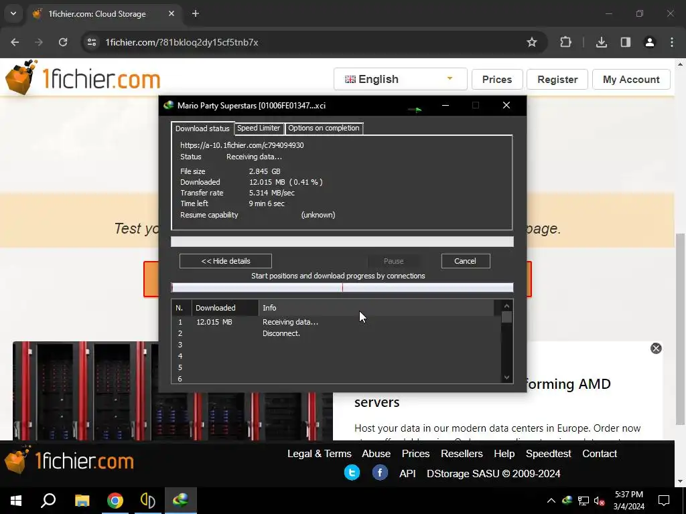
Task: Reload the 1fichier page
Action: coord(63,42)
